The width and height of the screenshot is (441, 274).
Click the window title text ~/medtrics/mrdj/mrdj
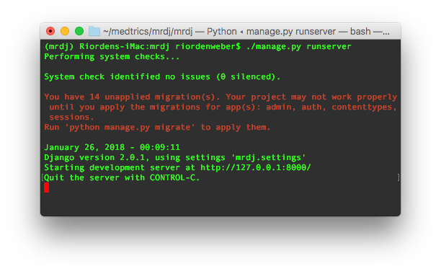(x=148, y=32)
